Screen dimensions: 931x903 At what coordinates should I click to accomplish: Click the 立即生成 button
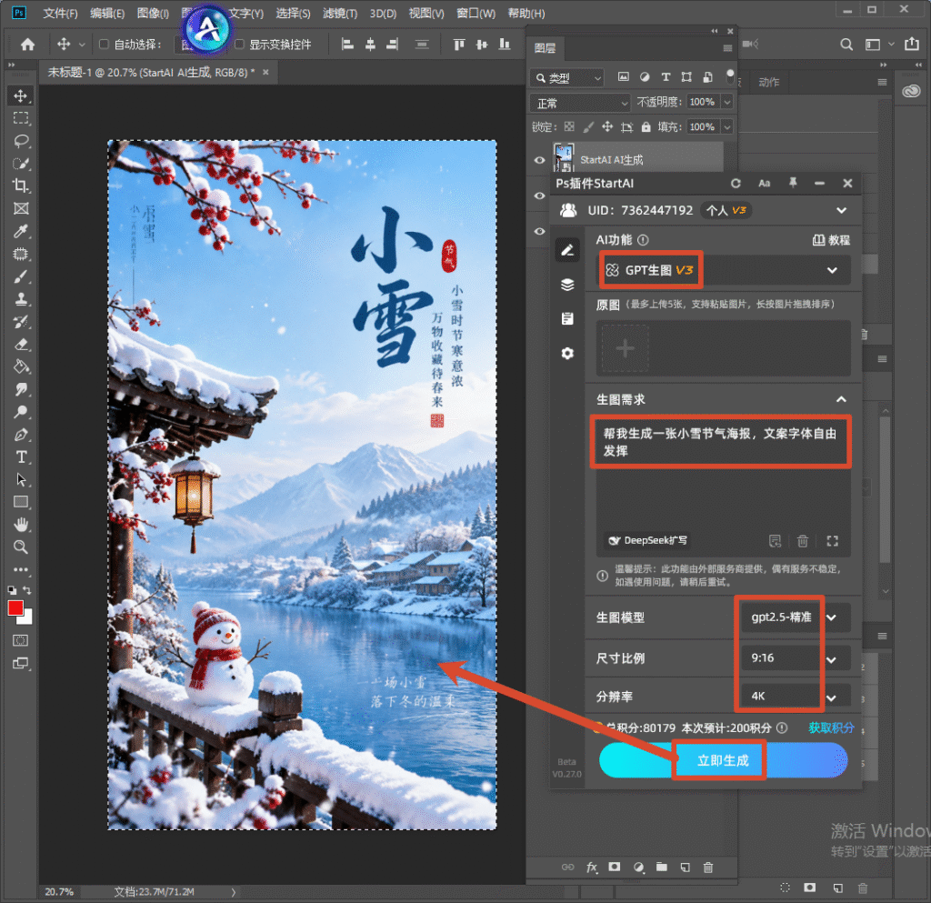[x=723, y=760]
